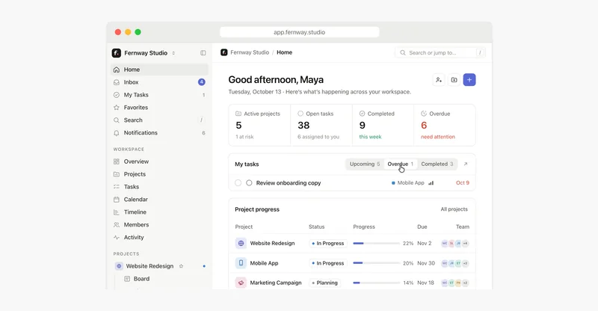Open Planning status dropdown for Marketing Campaign
This screenshot has height=311, width=598.
pos(325,283)
